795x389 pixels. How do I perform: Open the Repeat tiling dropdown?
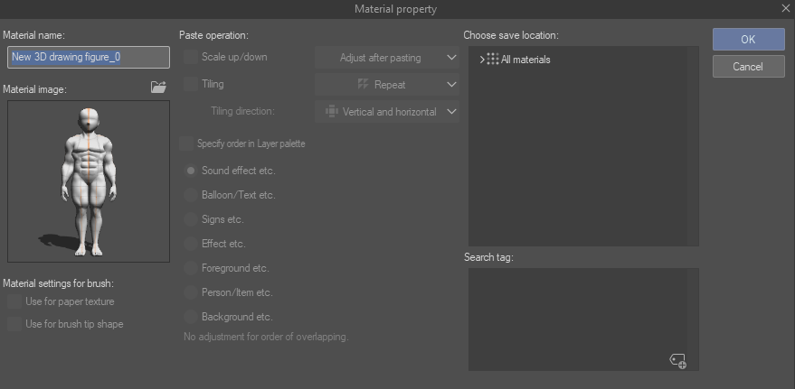(x=387, y=85)
